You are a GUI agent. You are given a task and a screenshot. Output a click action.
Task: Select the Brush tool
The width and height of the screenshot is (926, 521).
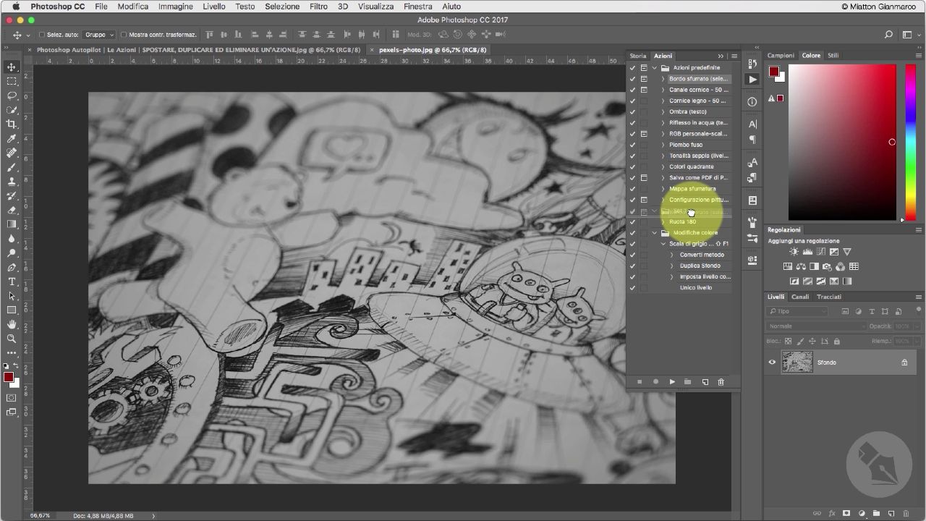pos(12,167)
